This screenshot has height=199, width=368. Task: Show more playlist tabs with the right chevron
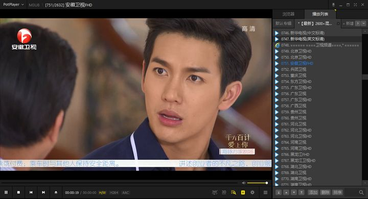[x=358, y=23]
